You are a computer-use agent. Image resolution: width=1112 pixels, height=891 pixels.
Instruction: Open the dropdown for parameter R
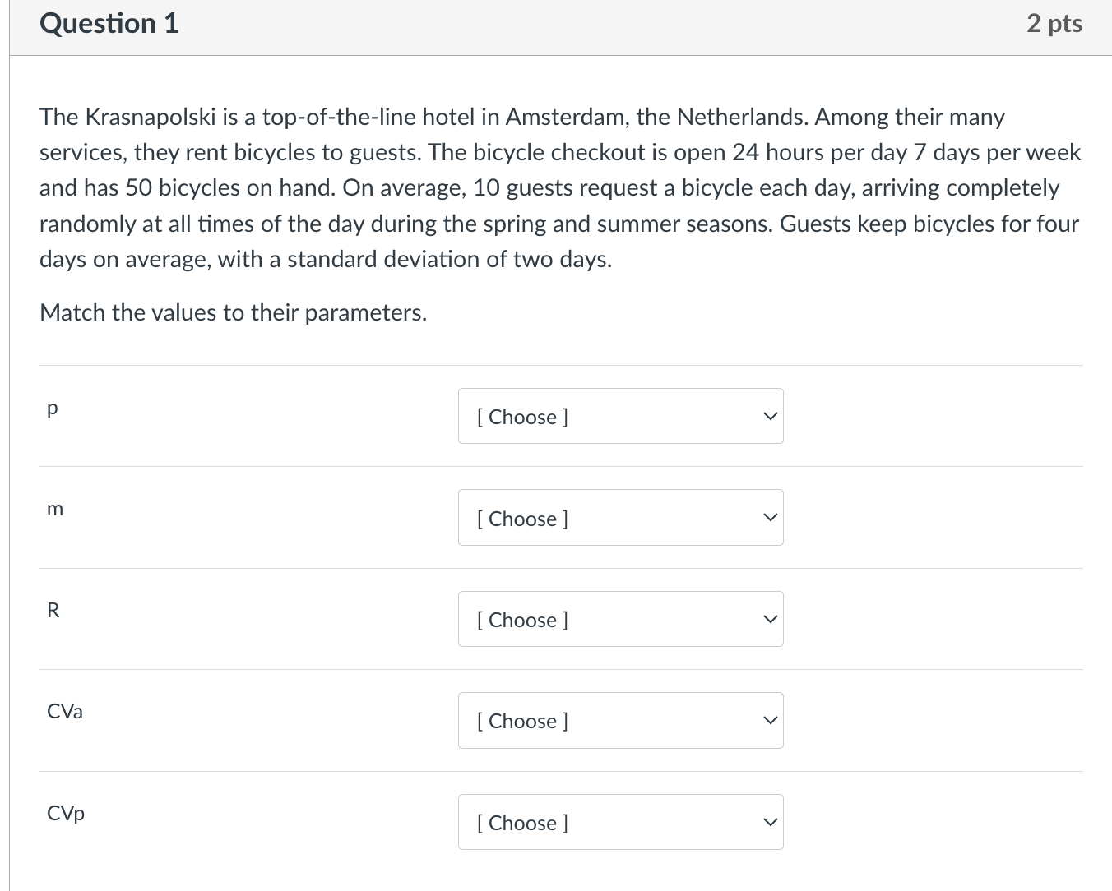[x=620, y=619]
